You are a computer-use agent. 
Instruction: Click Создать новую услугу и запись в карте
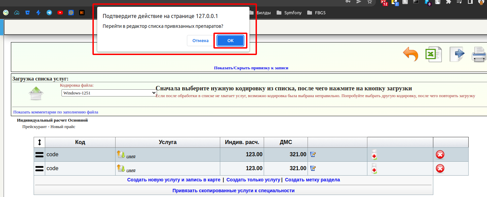click(174, 180)
